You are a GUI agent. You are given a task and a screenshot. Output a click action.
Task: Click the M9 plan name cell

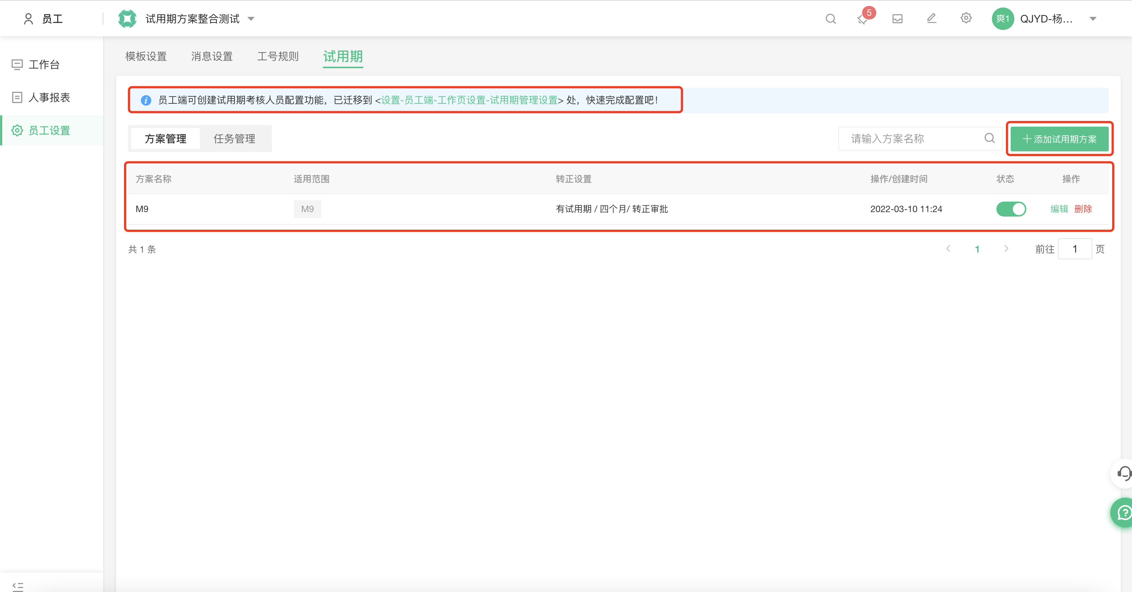point(142,209)
